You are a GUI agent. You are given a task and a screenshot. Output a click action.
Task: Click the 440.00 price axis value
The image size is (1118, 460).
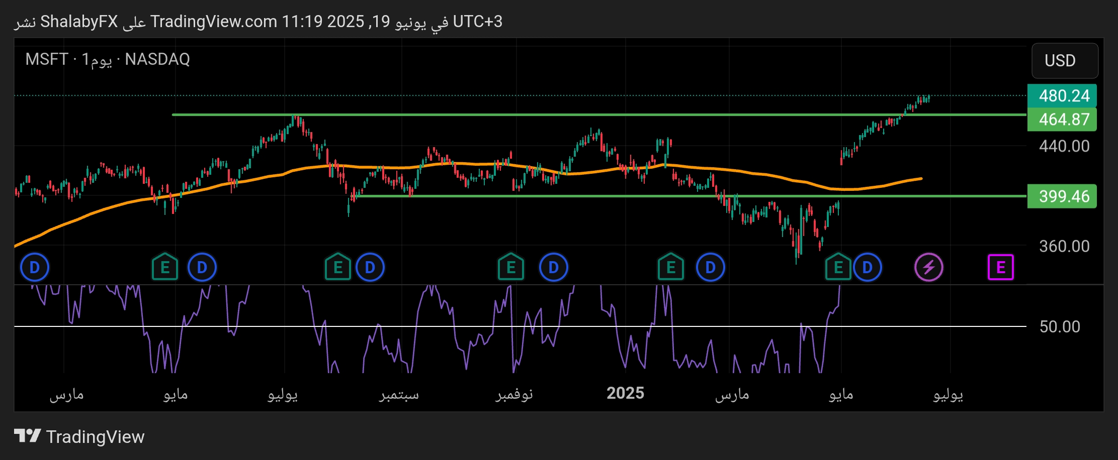[1064, 146]
